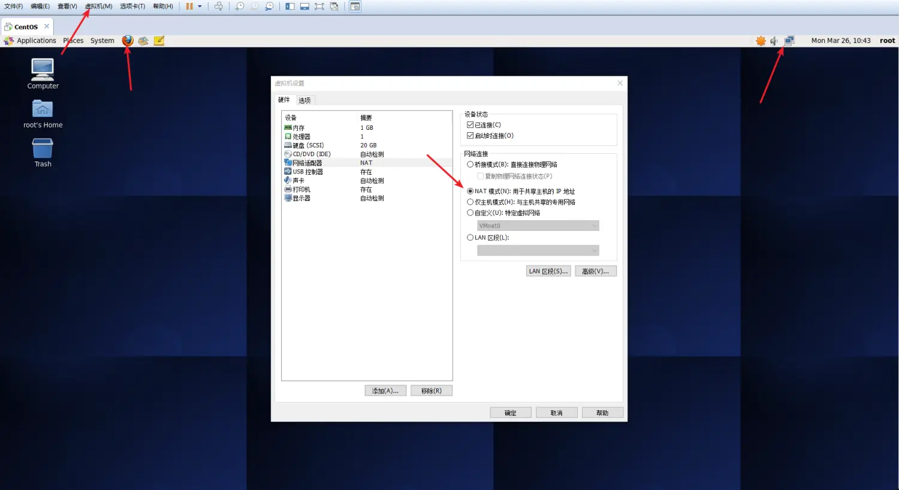Select the 硬盘 (SCSI) device row

[367, 145]
